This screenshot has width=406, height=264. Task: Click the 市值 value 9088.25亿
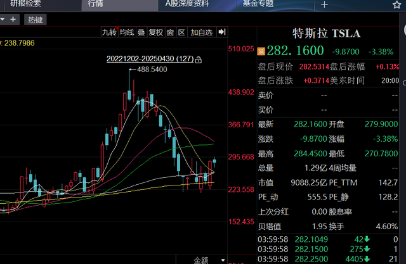click(x=309, y=183)
